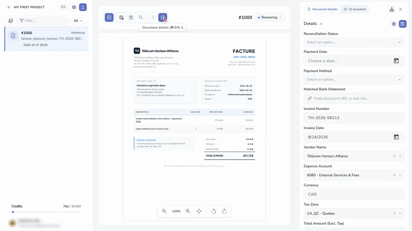Expand the Vendor Name dropdown arrow
412x231 pixels.
click(400, 156)
